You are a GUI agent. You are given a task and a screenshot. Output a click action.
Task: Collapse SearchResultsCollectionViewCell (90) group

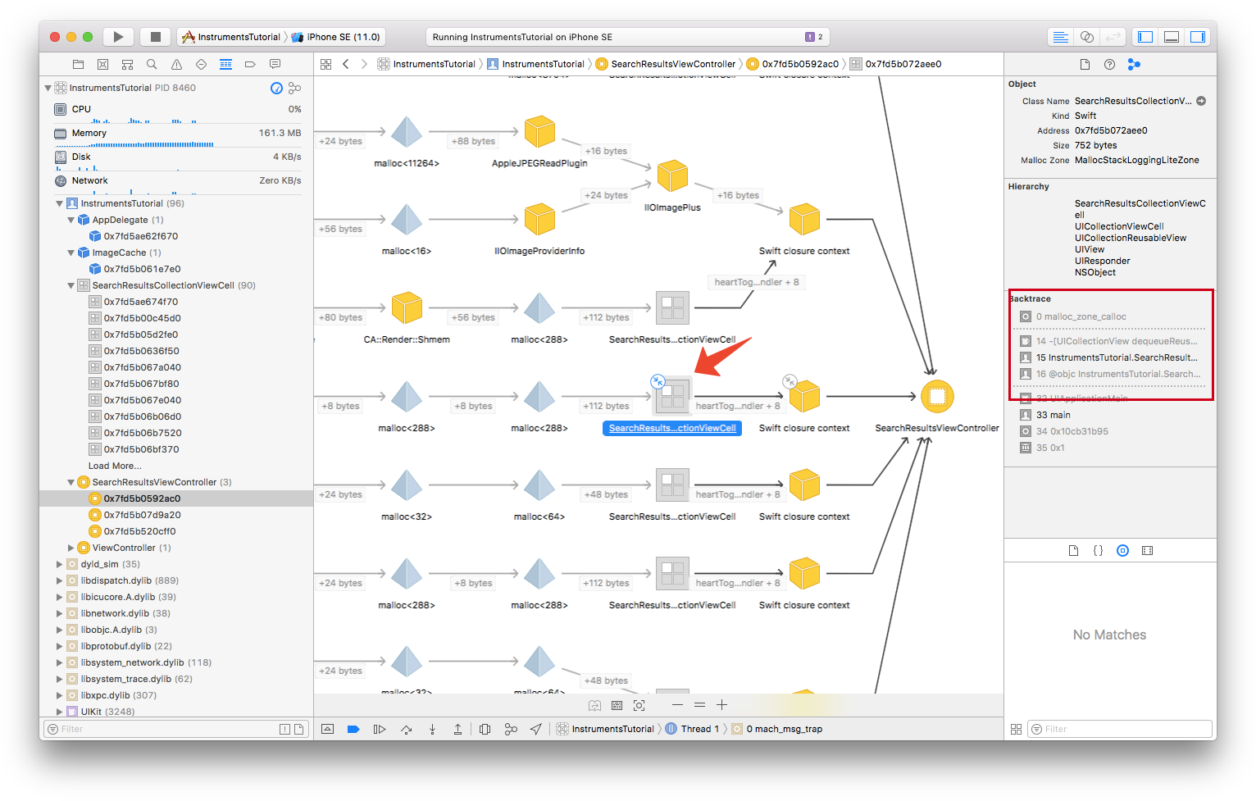tap(71, 285)
